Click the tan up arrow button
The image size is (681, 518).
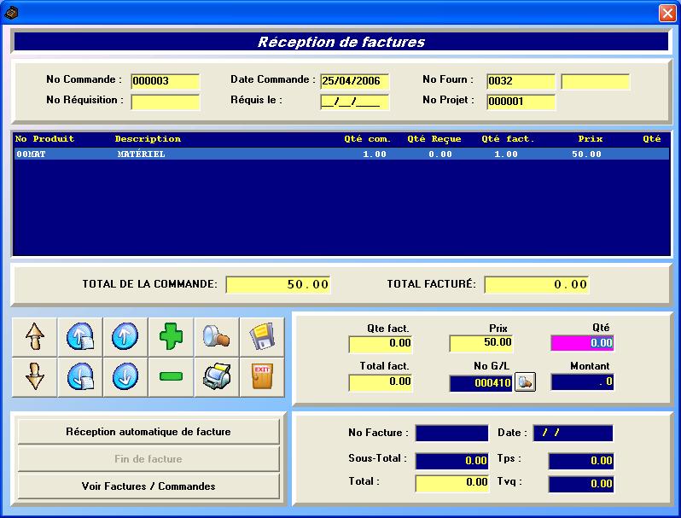click(35, 337)
